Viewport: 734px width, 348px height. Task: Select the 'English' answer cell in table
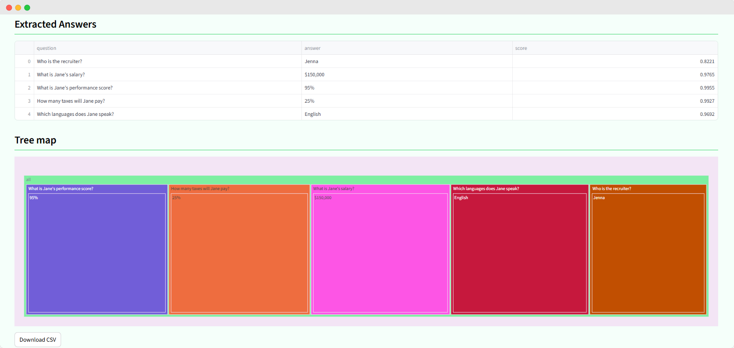click(x=407, y=114)
